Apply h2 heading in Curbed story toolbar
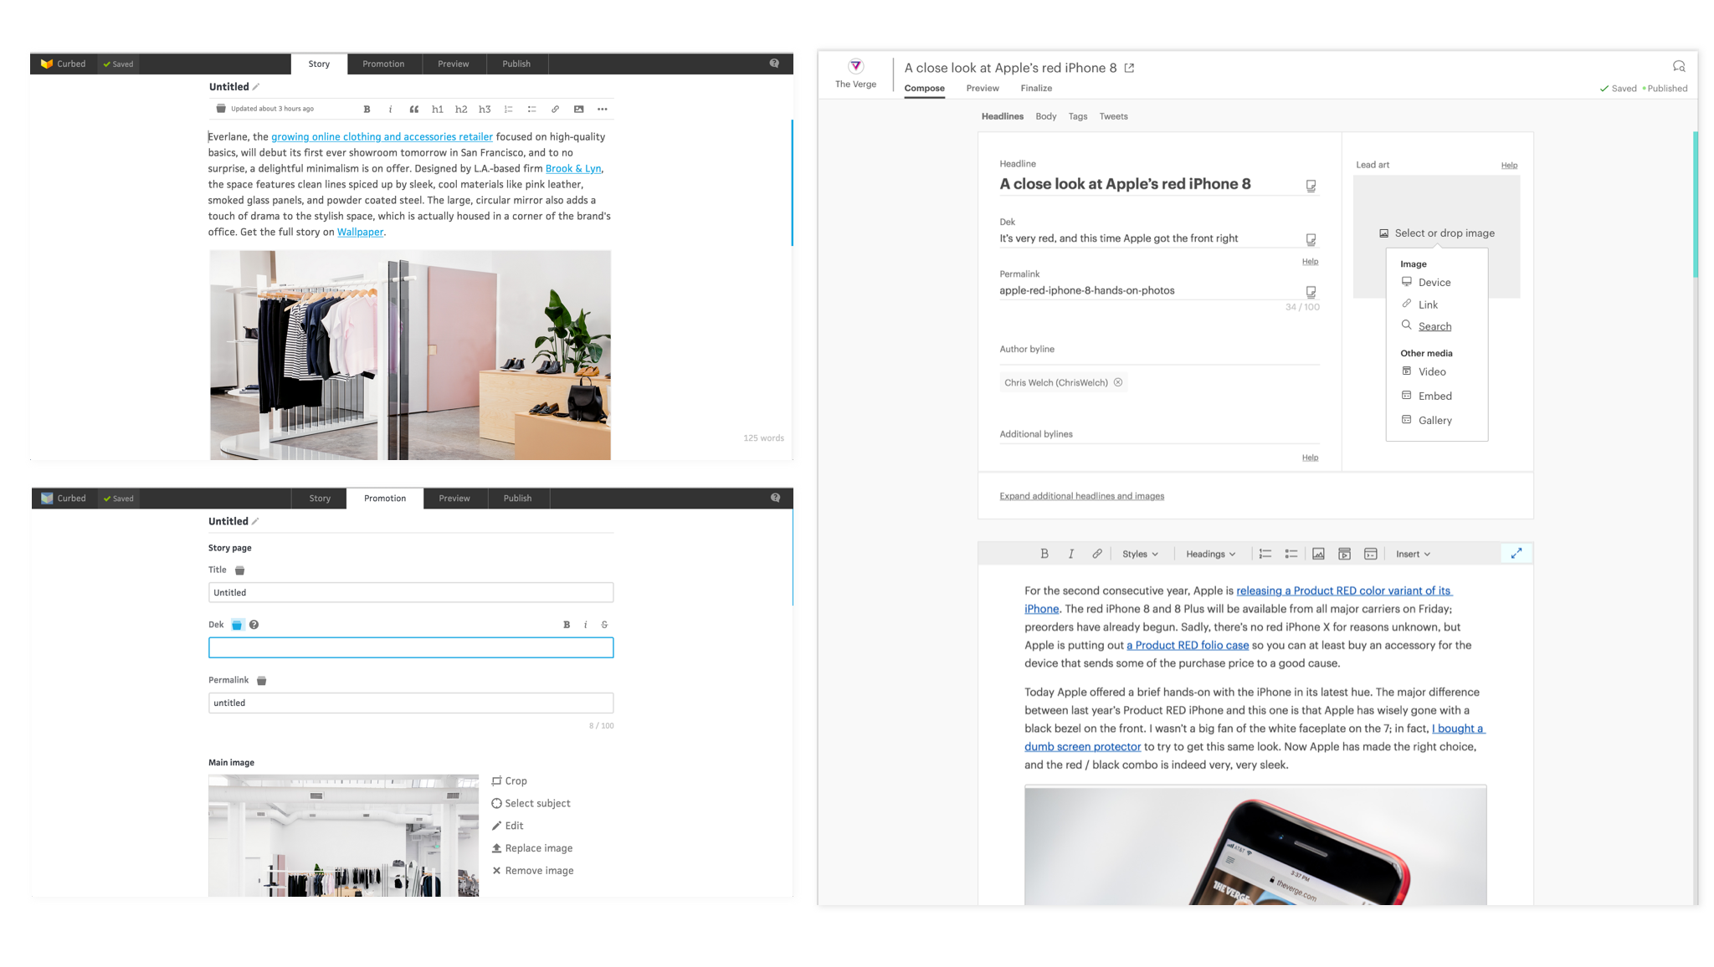Image resolution: width=1714 pixels, height=967 pixels. pos(460,109)
